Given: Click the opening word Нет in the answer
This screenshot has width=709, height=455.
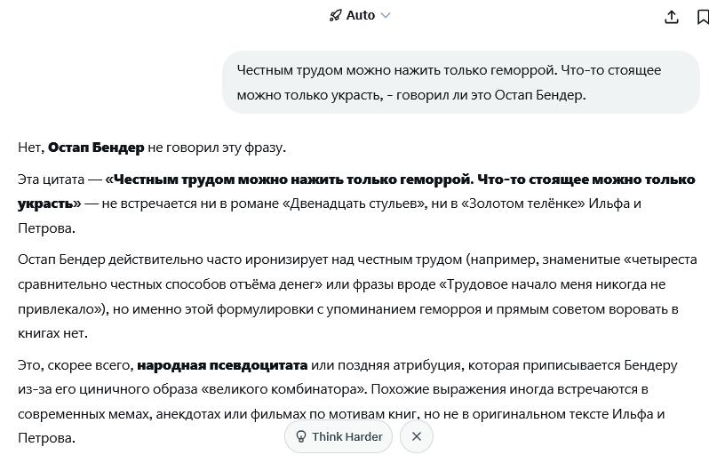Looking at the screenshot, I should point(31,148).
